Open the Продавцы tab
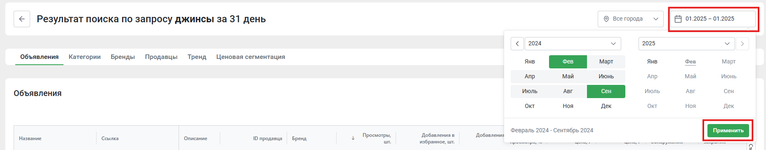The width and height of the screenshot is (766, 150). point(161,57)
